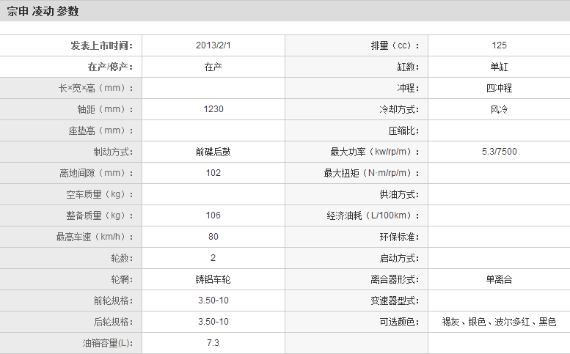Click the ground clearance value 102
This screenshot has height=354, width=570.
click(213, 174)
